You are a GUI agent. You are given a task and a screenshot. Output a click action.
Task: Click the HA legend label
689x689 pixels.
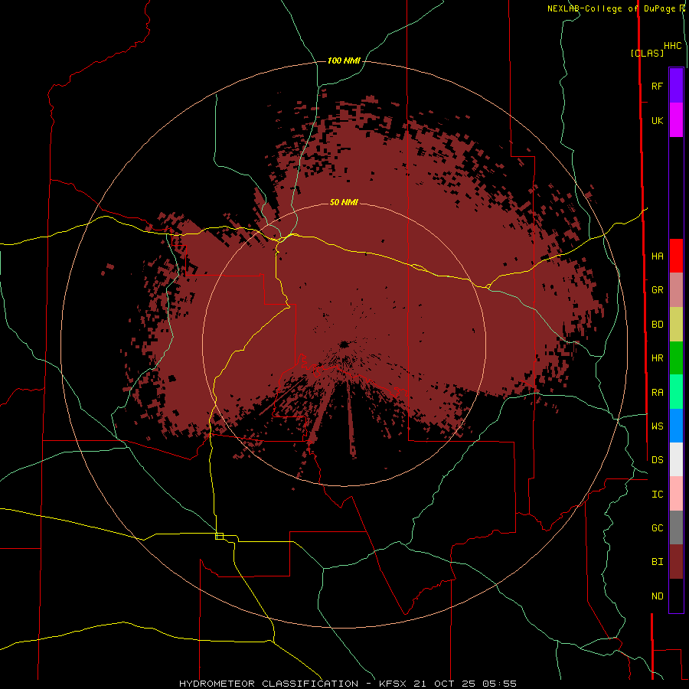click(657, 256)
